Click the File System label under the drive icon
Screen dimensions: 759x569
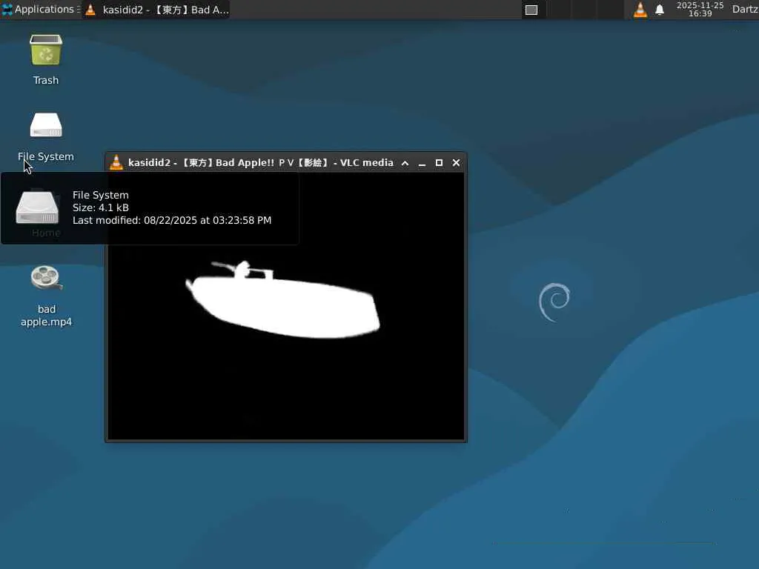point(46,156)
